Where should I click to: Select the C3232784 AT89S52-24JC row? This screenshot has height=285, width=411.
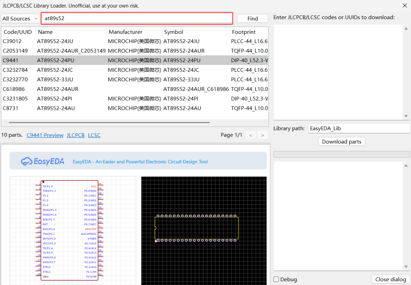click(x=135, y=70)
